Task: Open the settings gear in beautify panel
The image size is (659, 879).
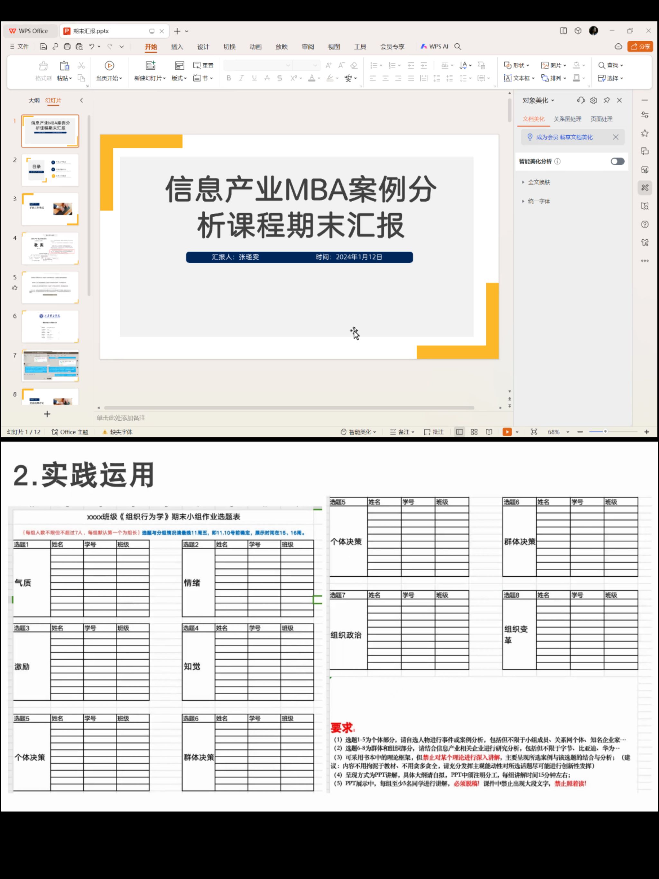Action: coord(593,100)
